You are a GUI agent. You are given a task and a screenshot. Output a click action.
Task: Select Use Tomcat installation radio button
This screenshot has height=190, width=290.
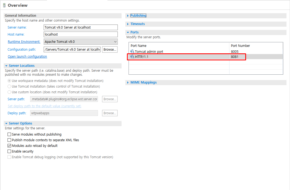coord(9,87)
